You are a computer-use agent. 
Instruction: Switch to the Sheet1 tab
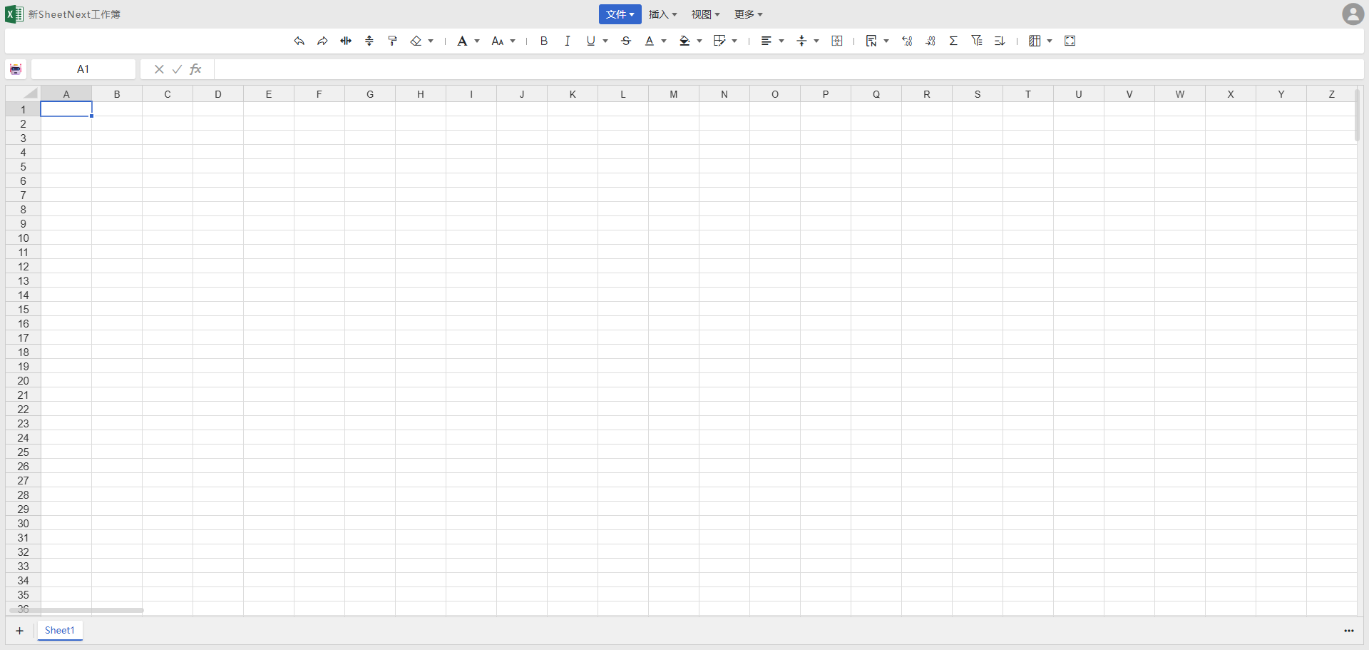(60, 631)
